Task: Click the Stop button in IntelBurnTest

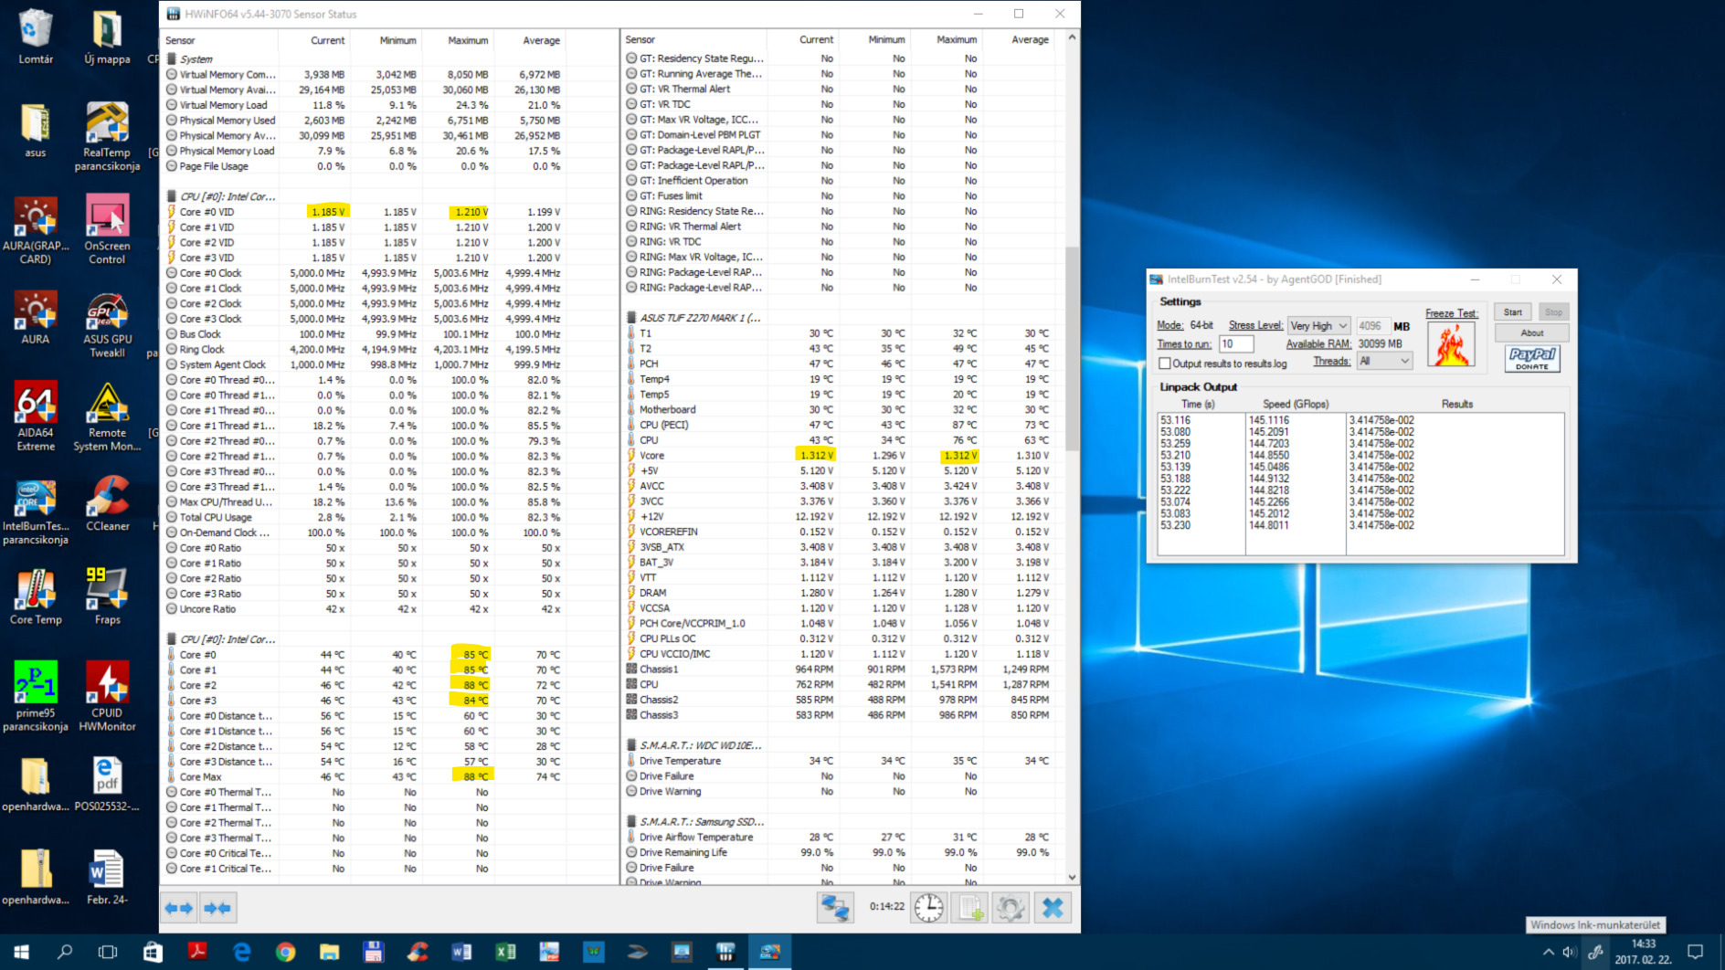Action: click(1553, 312)
